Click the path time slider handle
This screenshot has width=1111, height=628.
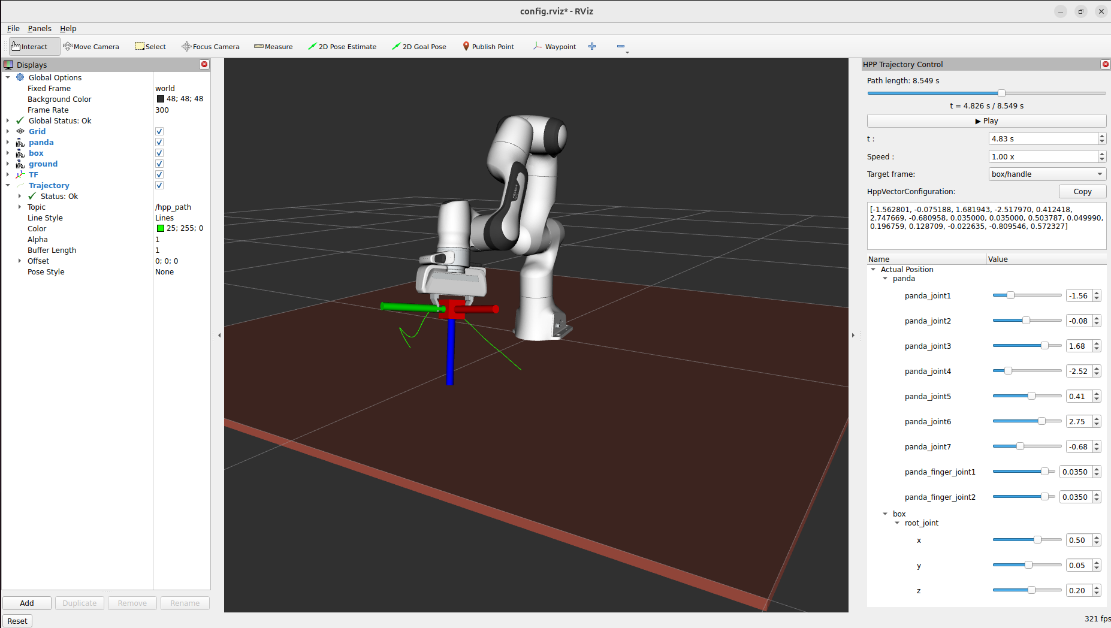[x=1001, y=93]
